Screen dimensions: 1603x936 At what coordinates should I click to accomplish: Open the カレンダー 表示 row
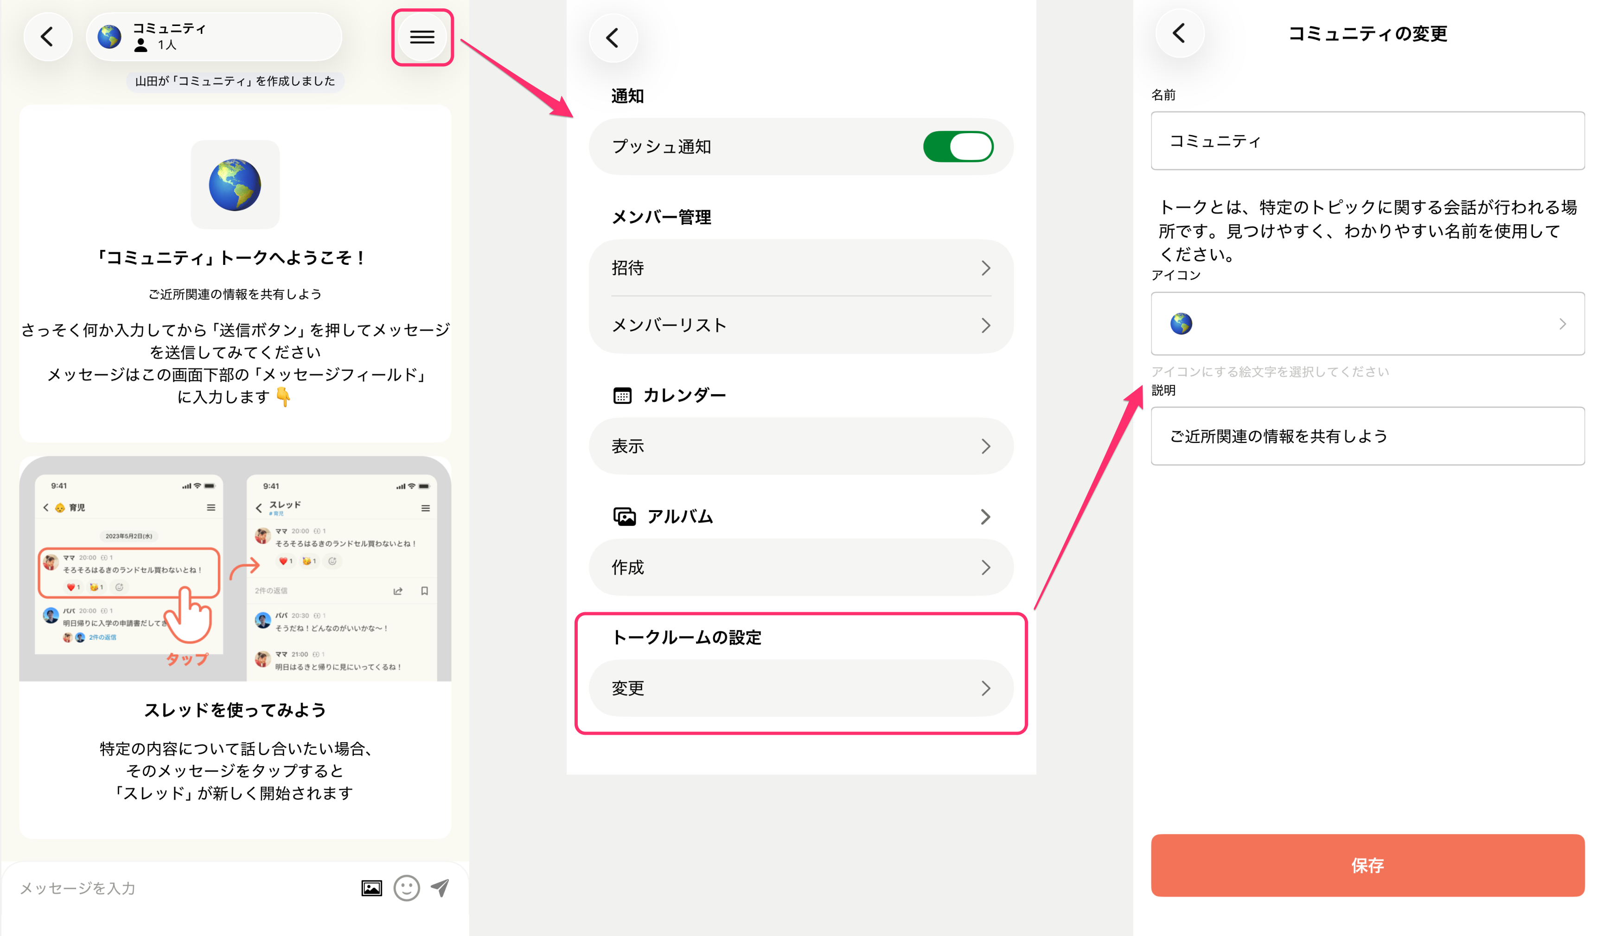pos(801,446)
